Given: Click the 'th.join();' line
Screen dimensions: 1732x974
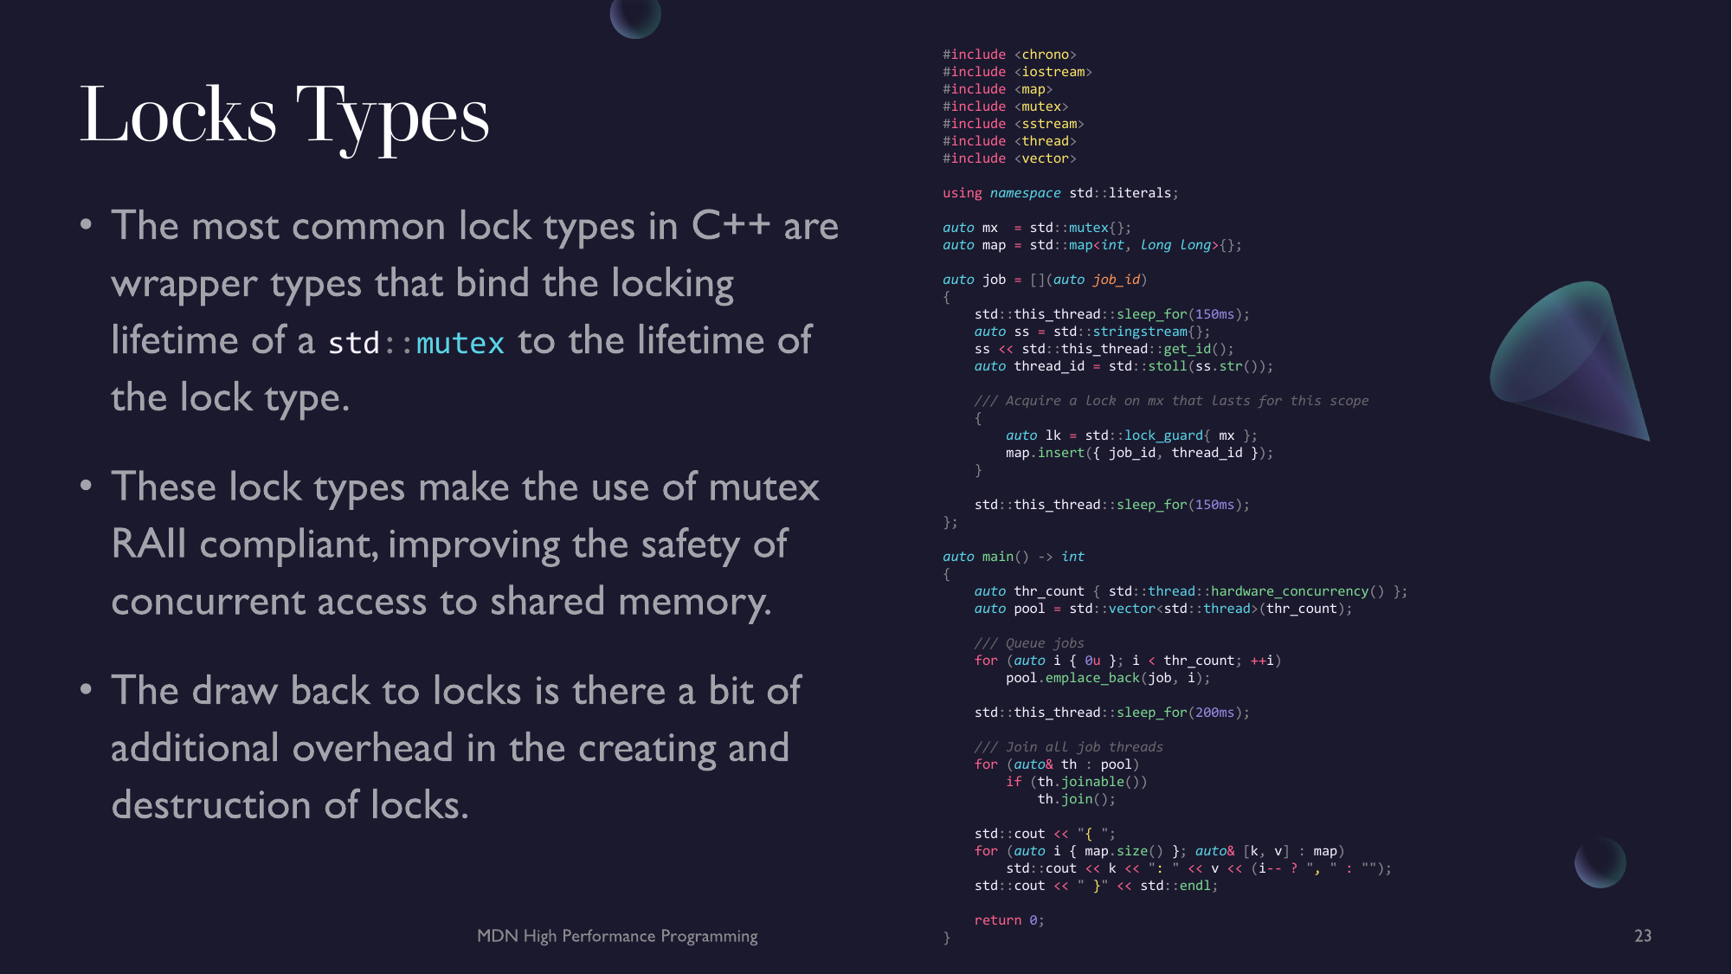Looking at the screenshot, I should [x=1076, y=799].
